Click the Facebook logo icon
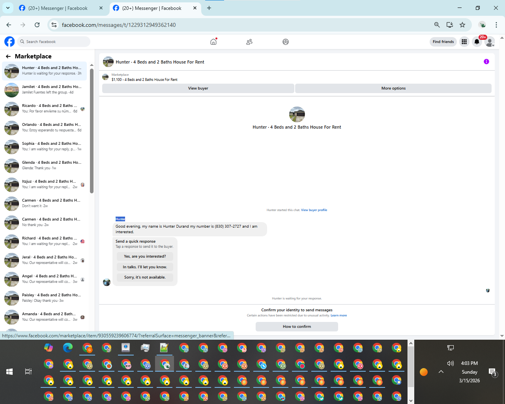 pos(9,41)
